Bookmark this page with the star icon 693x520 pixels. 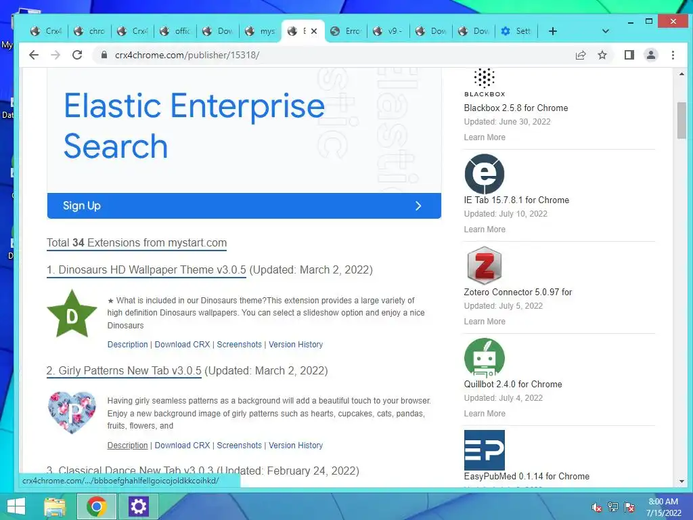(602, 55)
